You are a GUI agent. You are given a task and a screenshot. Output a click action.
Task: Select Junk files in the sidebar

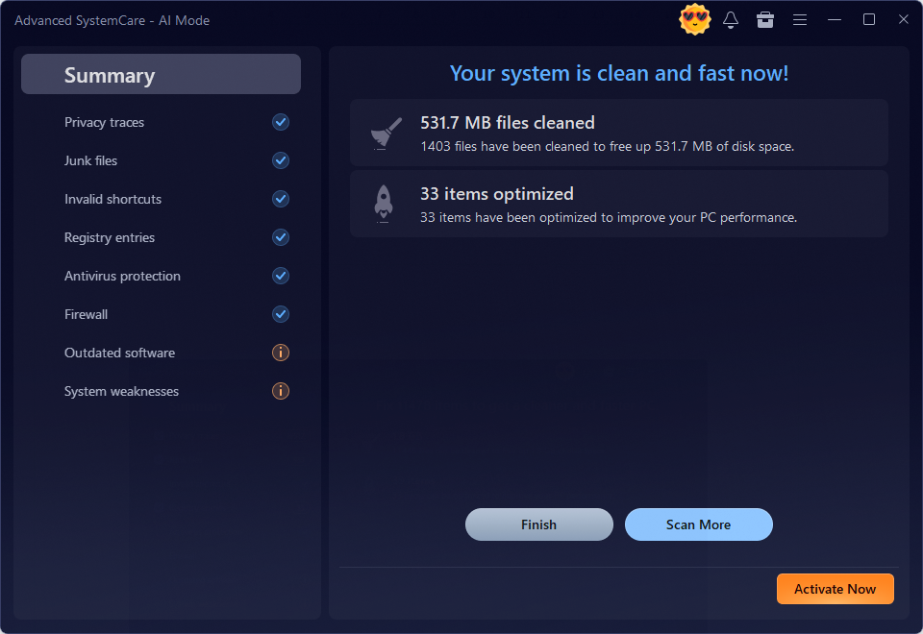tap(90, 160)
